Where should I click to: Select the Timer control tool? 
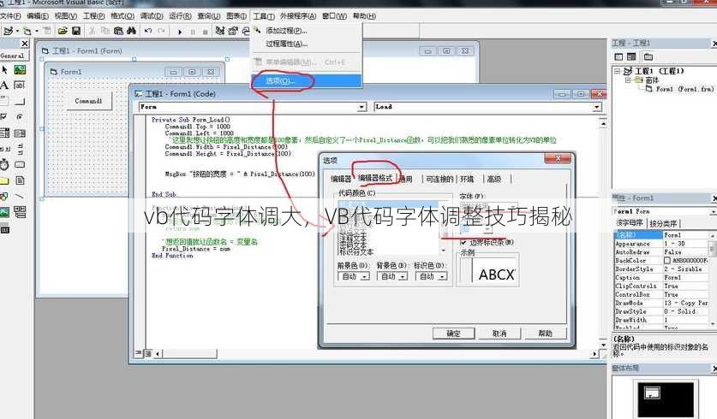pyautogui.click(x=4, y=164)
